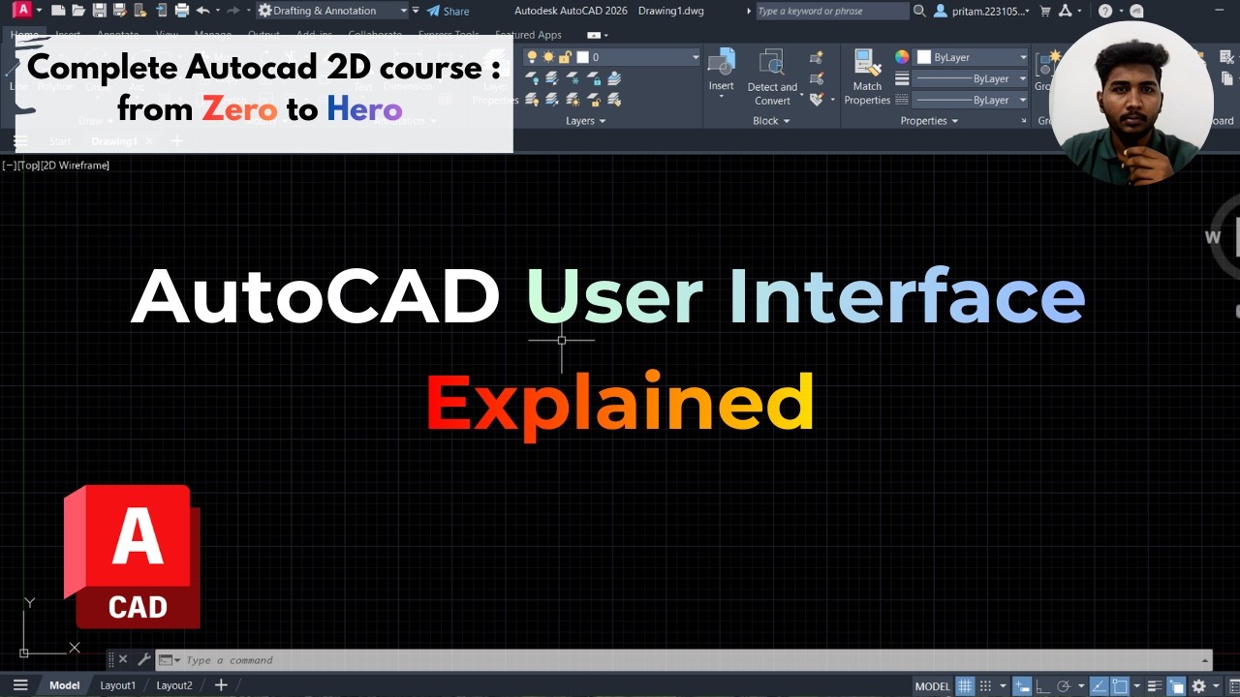Switch to the Model tab
The height and width of the screenshot is (697, 1240).
(64, 685)
